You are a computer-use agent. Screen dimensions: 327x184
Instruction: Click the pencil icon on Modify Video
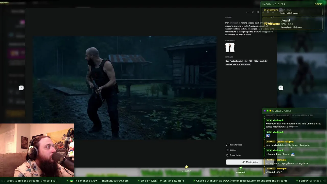243,162
